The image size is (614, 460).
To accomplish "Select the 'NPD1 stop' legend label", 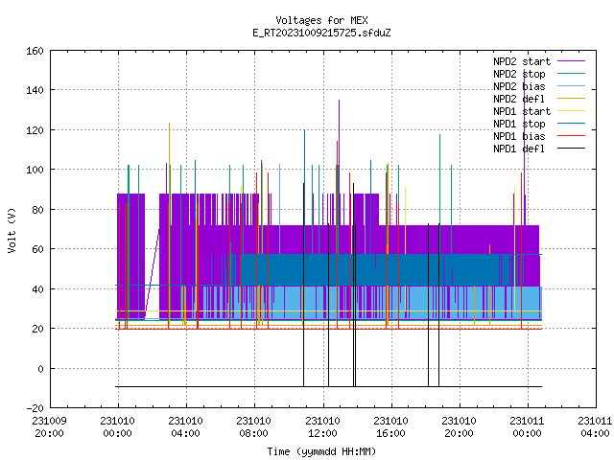I will [519, 124].
